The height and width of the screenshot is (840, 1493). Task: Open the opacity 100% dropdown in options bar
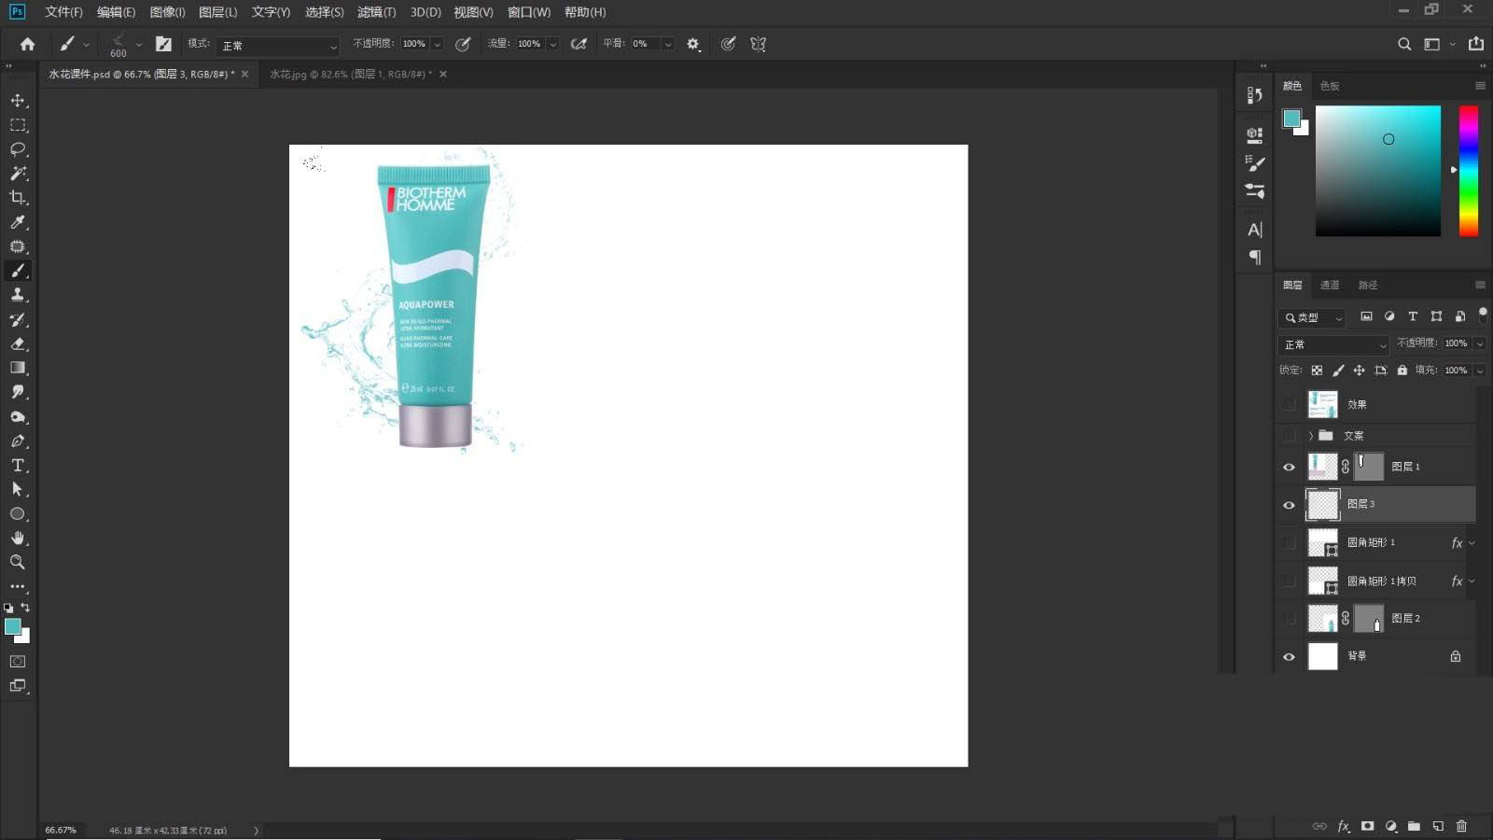click(437, 44)
